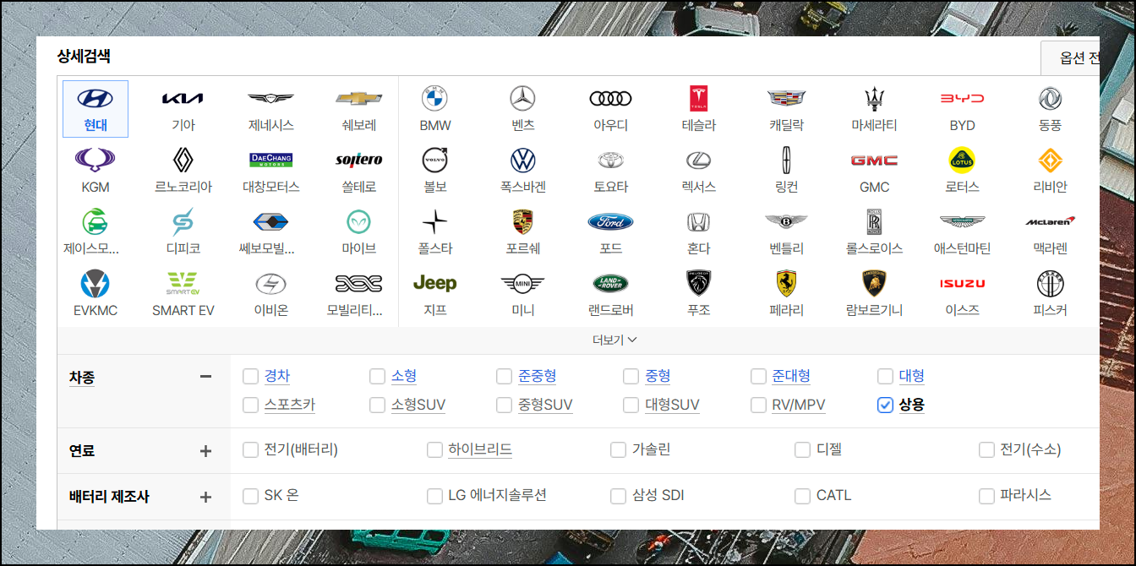Enable the 디젤 checkbox
This screenshot has width=1136, height=566.
[x=802, y=450]
